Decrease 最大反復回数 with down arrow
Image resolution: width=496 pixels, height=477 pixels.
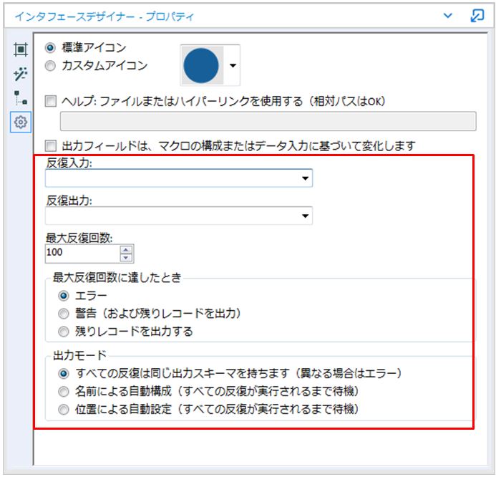(127, 257)
